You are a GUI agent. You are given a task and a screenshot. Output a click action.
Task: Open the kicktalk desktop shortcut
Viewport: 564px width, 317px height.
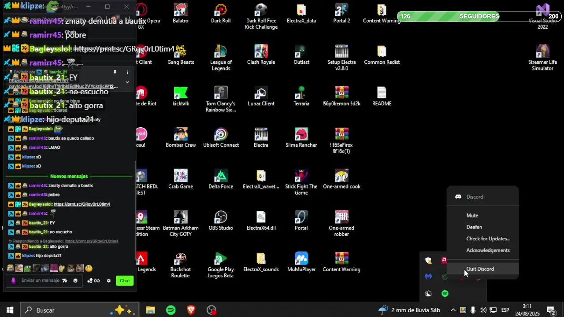tap(181, 96)
